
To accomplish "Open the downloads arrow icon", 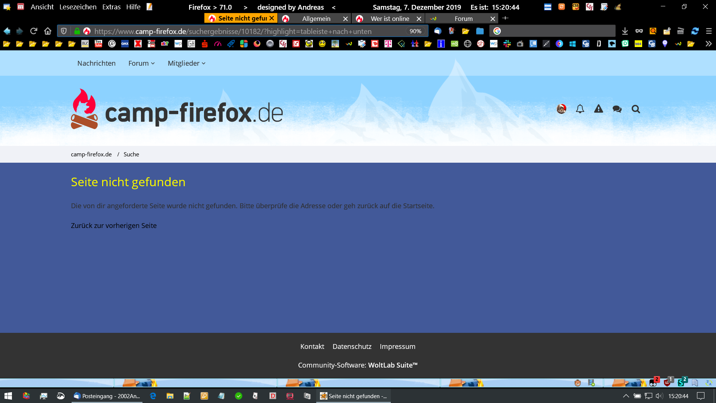I will [x=625, y=31].
